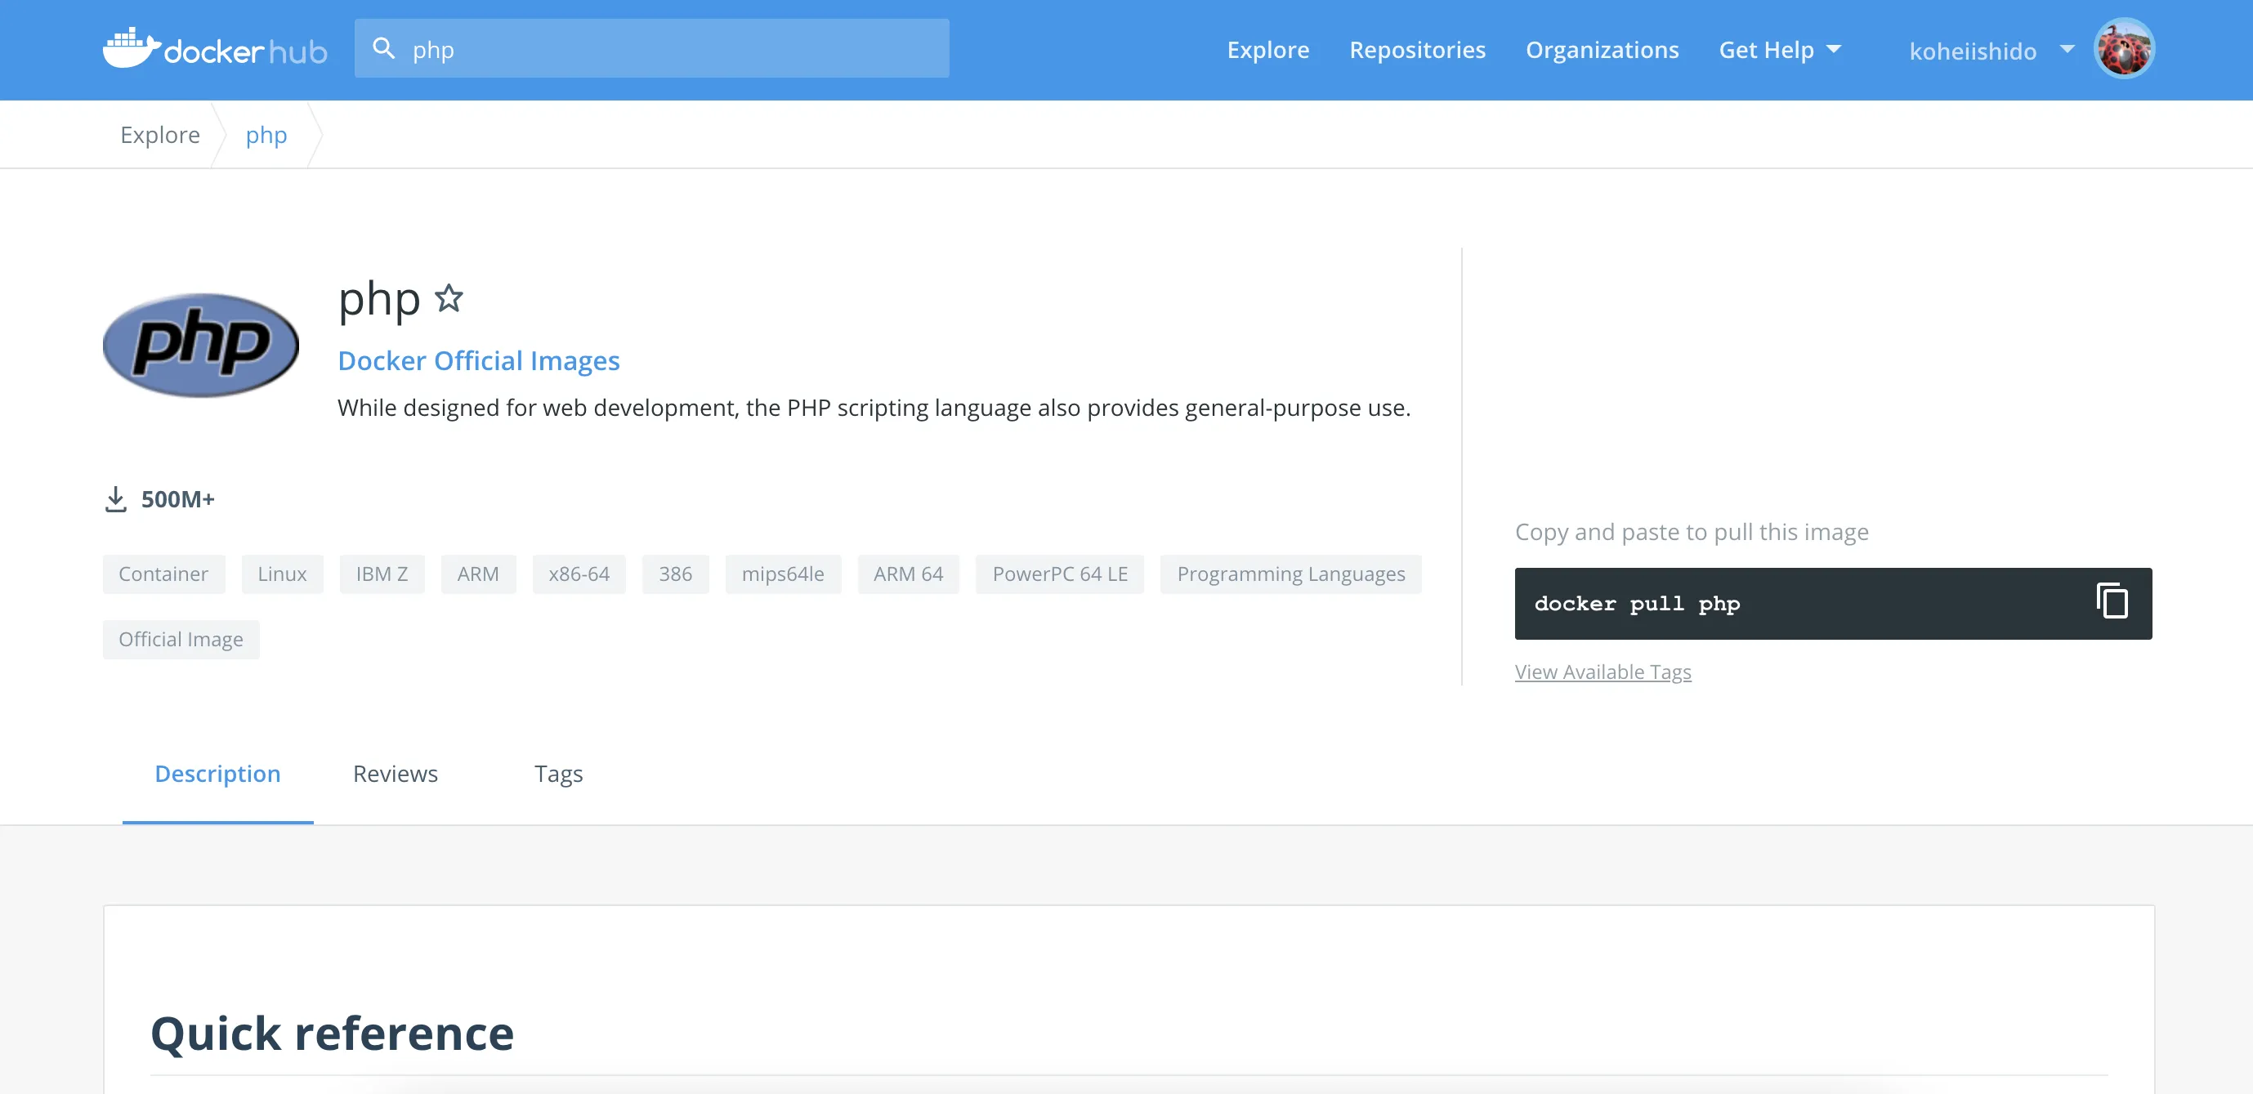Select the 386 tag chip
This screenshot has width=2253, height=1094.
coord(675,574)
